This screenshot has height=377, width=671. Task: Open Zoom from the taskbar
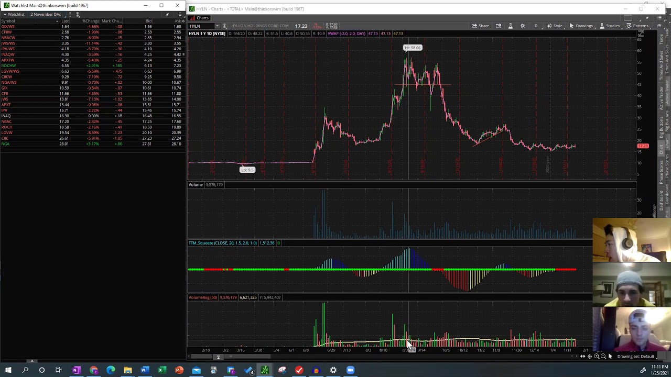[x=350, y=370]
